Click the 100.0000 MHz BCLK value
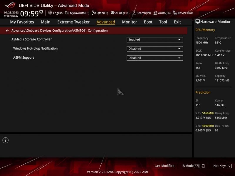Viewport: 235px width, 176px height. click(204, 55)
